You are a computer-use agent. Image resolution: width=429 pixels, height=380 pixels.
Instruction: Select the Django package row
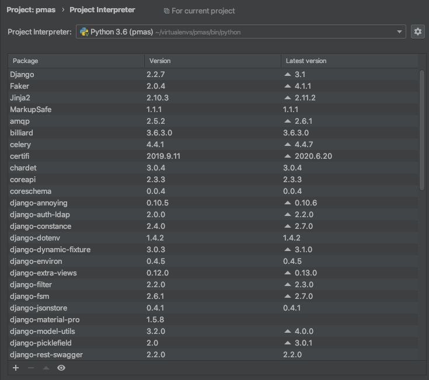(213, 74)
